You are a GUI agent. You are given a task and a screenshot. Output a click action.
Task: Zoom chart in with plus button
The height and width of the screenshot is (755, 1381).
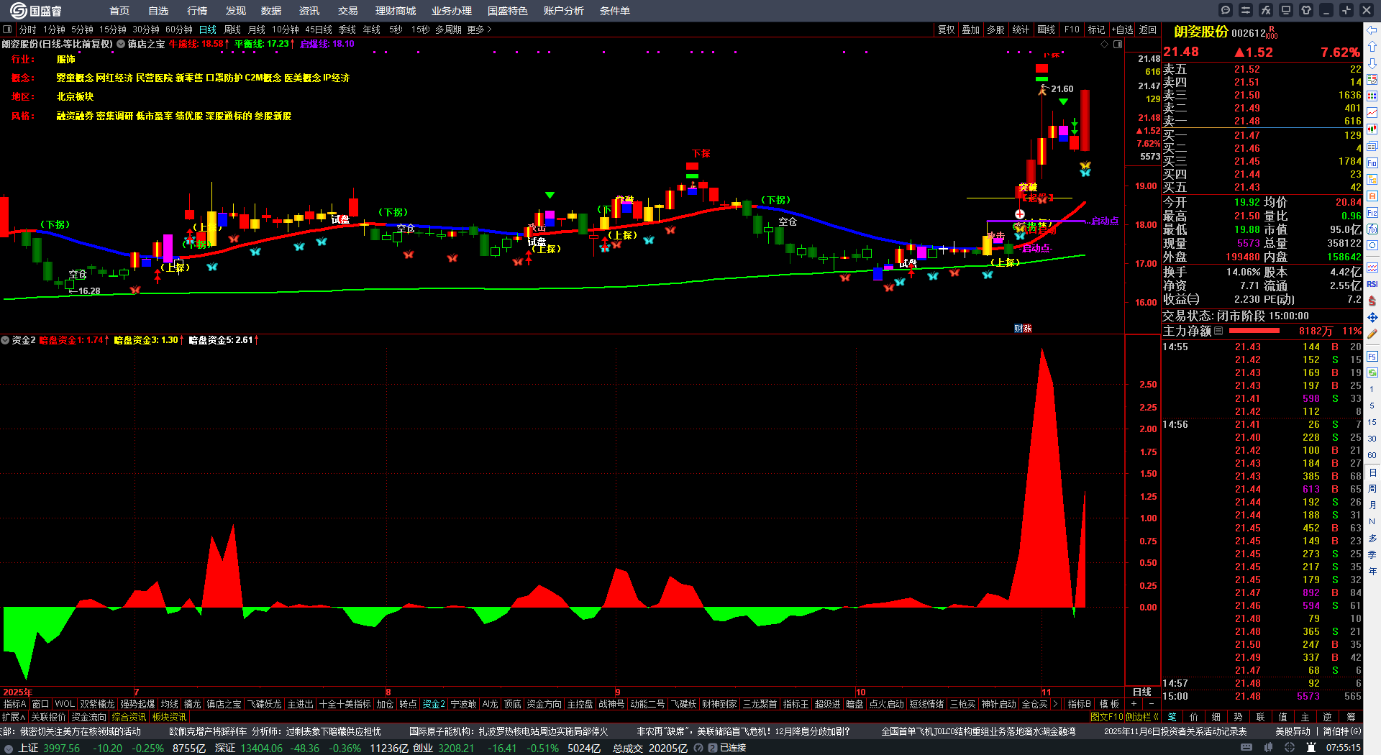pos(1134,704)
